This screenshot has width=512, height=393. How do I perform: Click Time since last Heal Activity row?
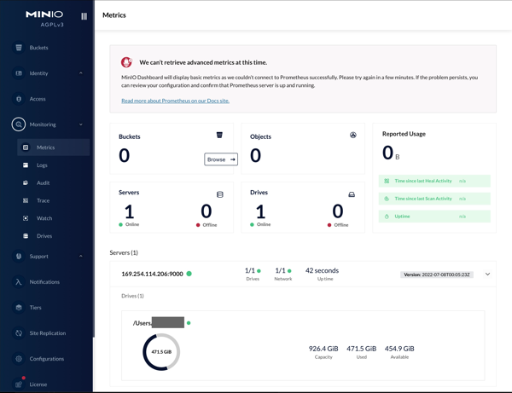click(434, 181)
